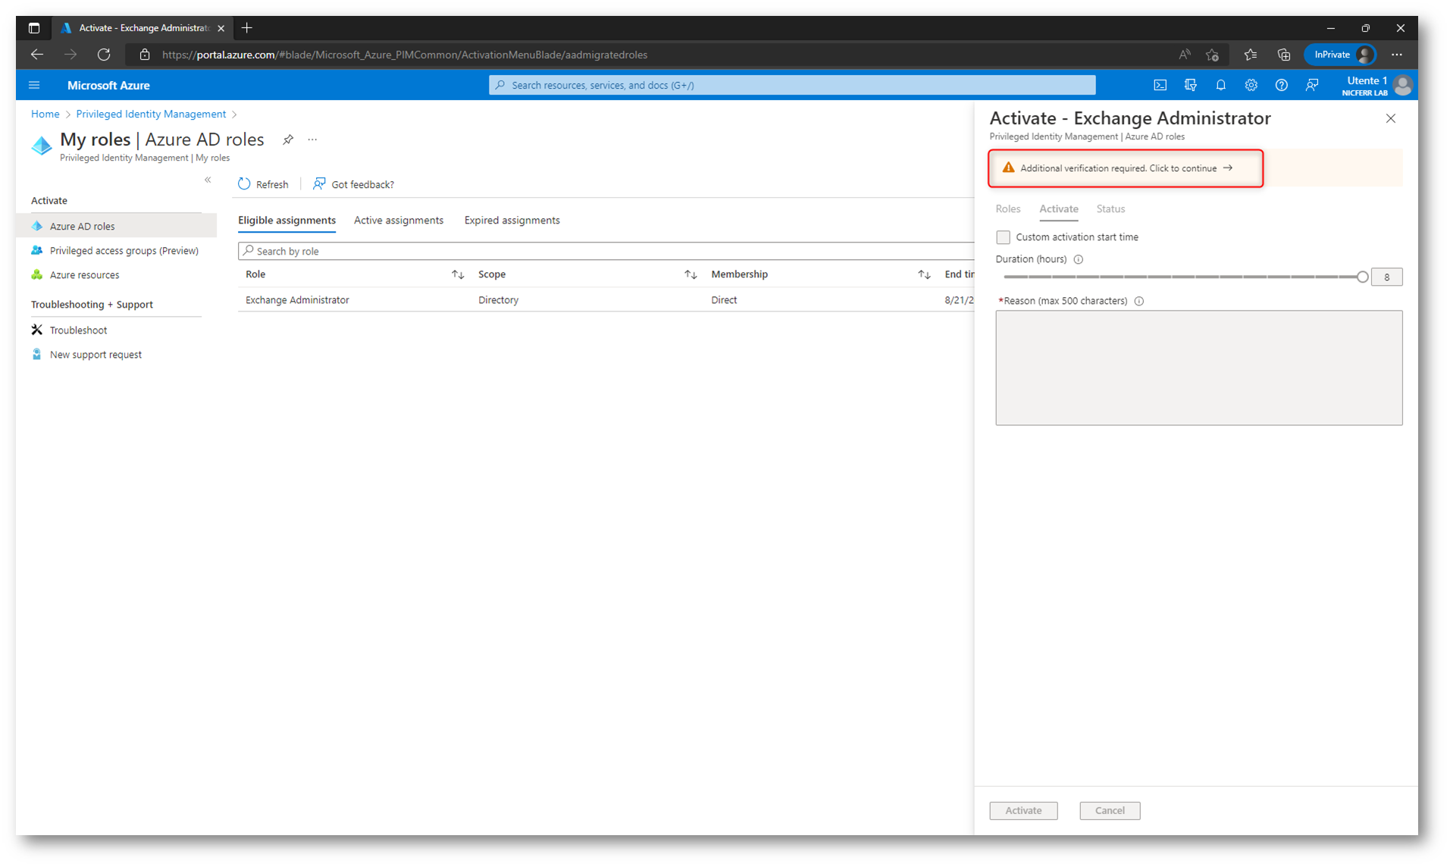1450x867 pixels.
Task: Click the Duration hours info icon
Action: click(1079, 259)
